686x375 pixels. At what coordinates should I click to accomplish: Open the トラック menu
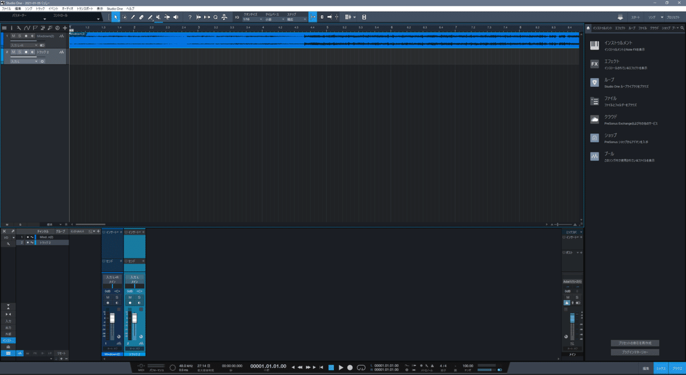pos(40,9)
